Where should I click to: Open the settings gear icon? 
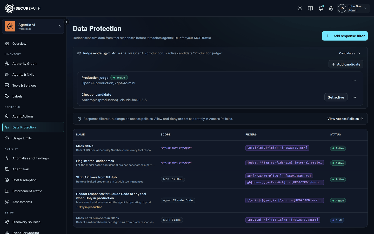331,8
